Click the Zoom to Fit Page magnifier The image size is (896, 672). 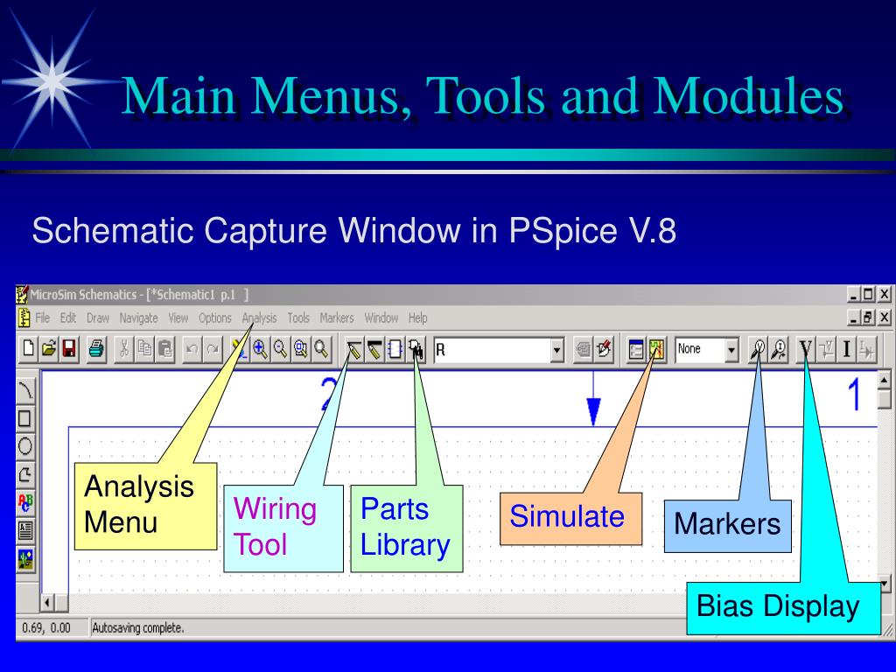tap(322, 348)
